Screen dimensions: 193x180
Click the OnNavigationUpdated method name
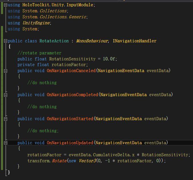pos(70,143)
